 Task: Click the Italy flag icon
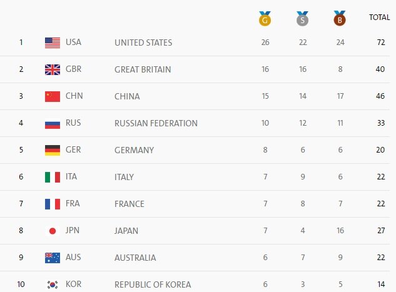pos(53,177)
